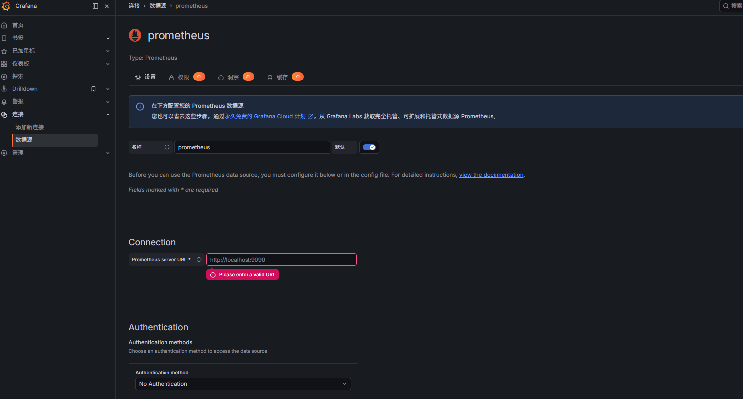Click the bell icon beside 警报
The image size is (743, 399).
pyautogui.click(x=4, y=101)
